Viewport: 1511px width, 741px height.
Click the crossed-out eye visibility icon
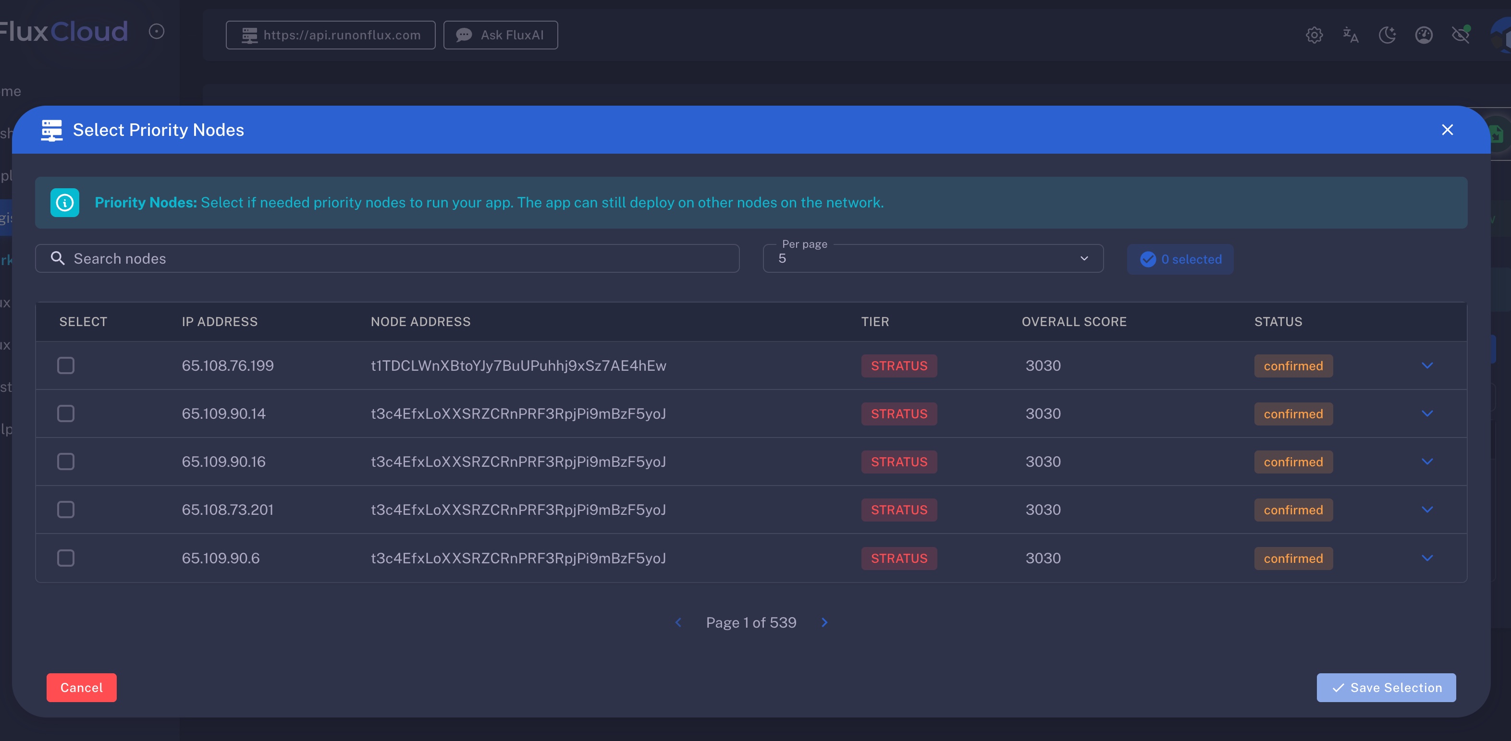pyautogui.click(x=1461, y=35)
